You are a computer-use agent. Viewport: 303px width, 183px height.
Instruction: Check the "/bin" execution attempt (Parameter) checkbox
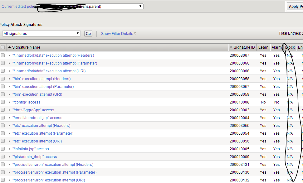tap(3, 86)
